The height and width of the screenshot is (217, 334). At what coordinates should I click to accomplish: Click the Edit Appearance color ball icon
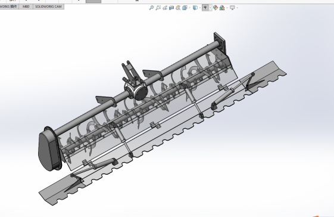[x=216, y=8]
